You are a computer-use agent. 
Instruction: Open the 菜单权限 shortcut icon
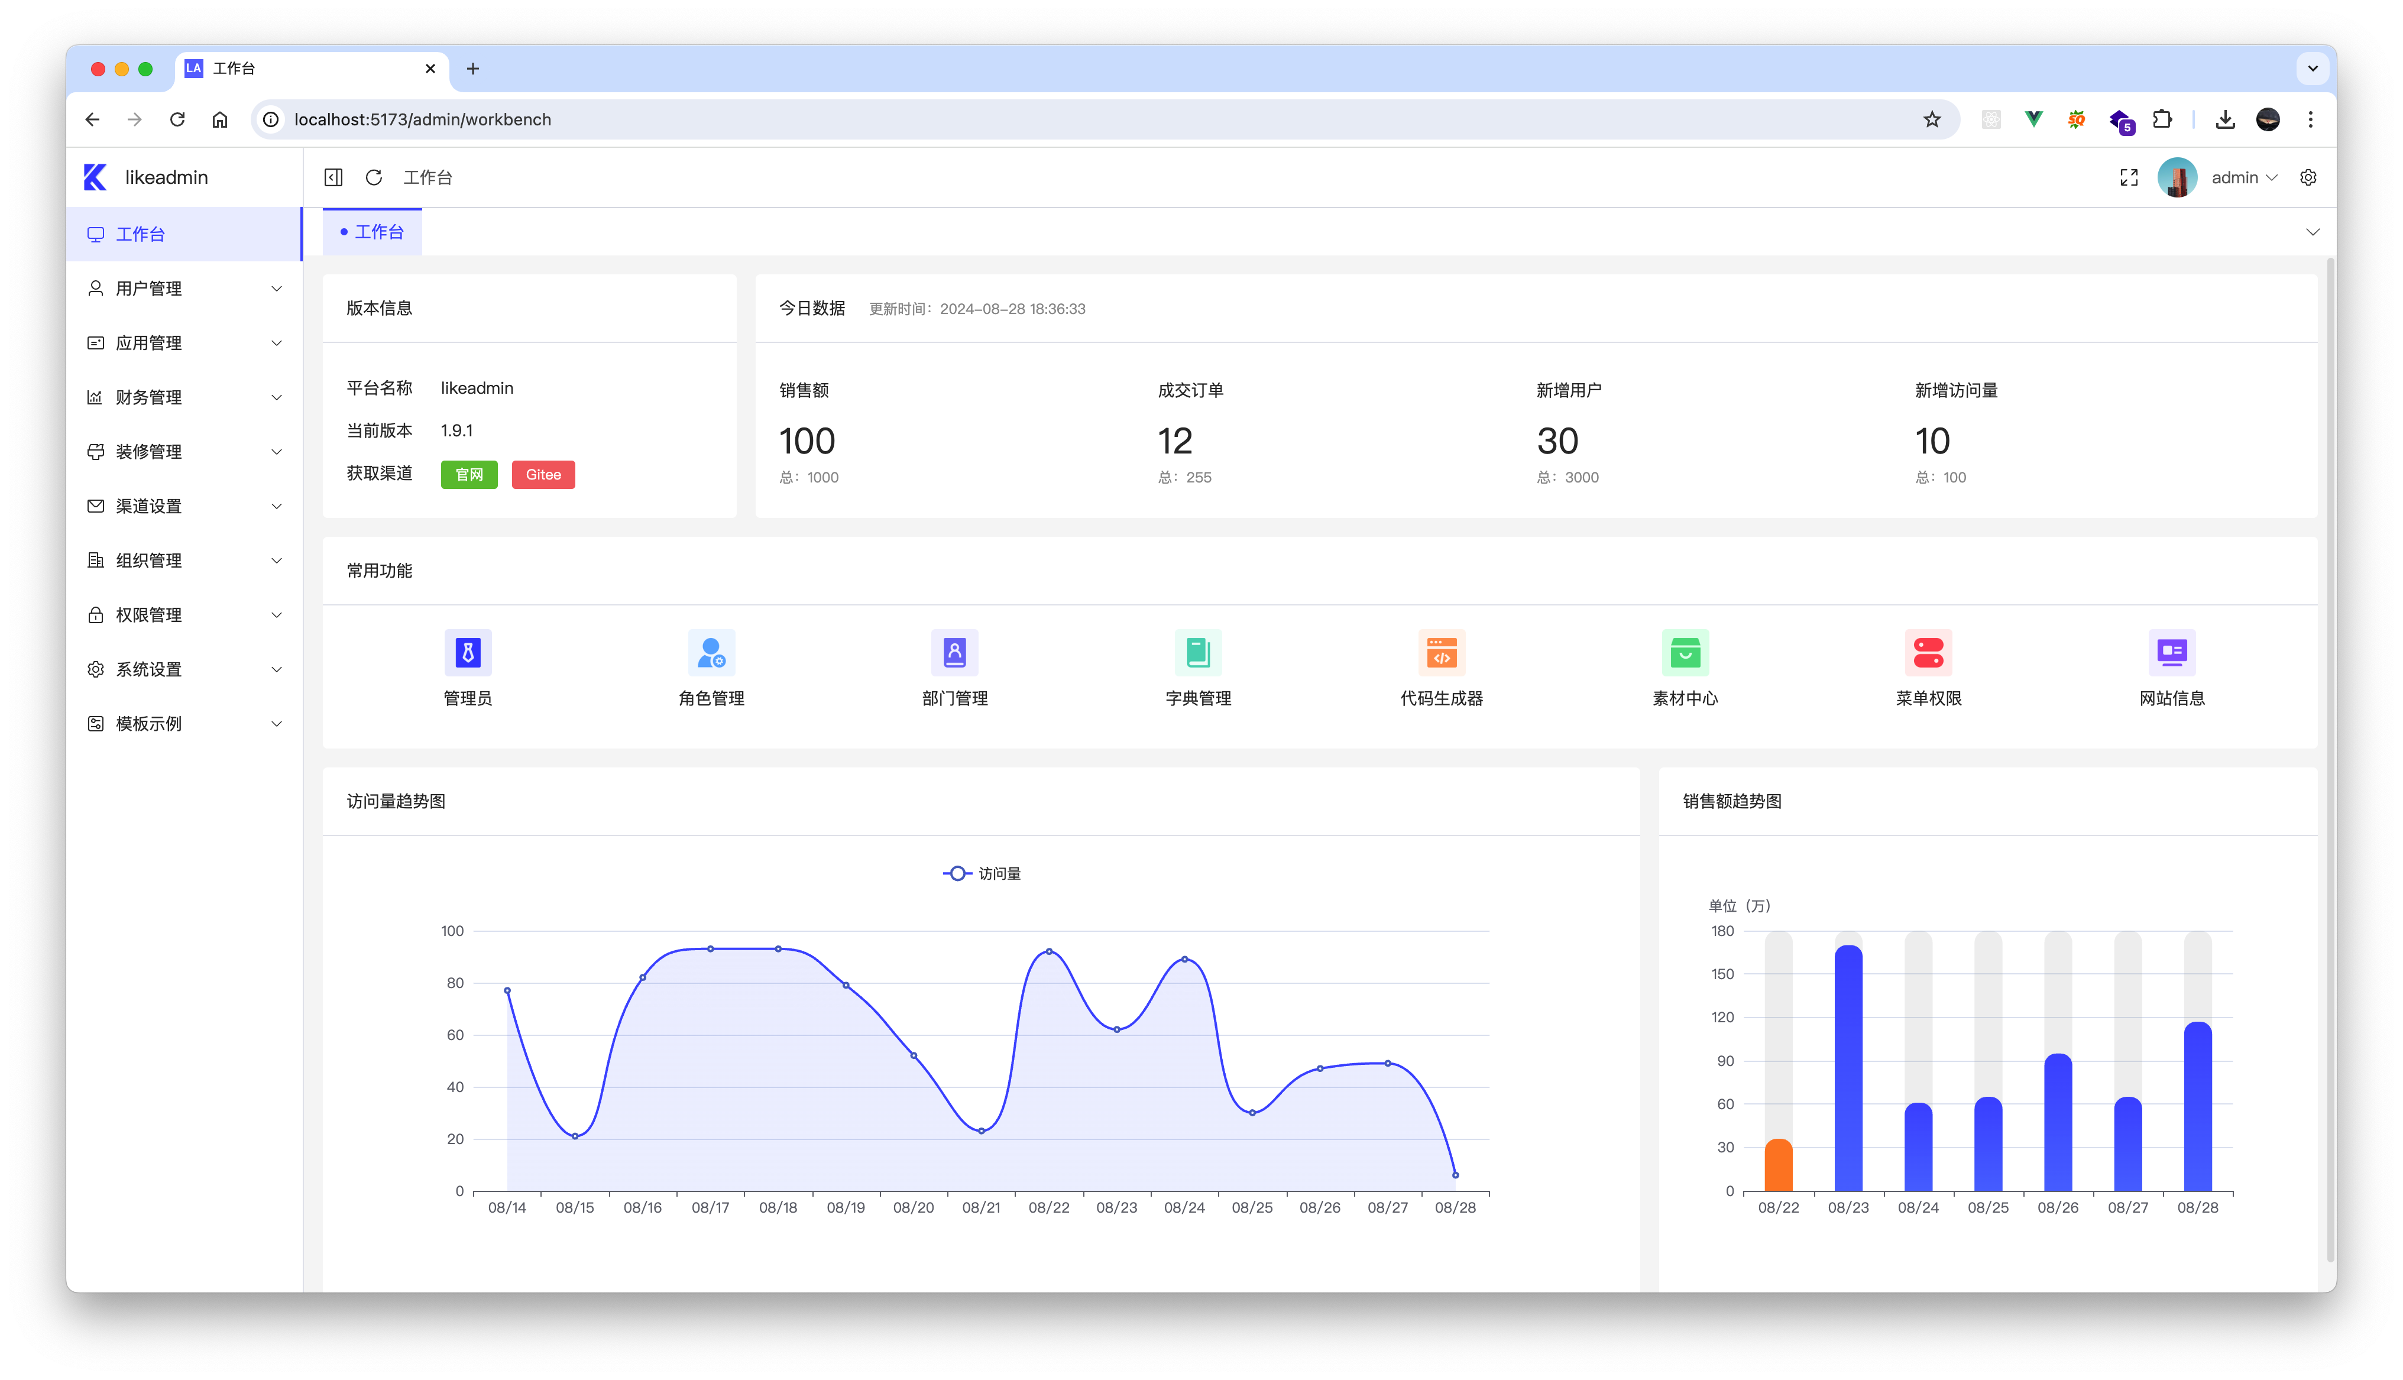(1928, 653)
